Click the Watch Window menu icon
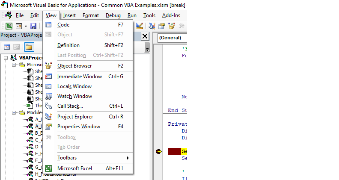 click(x=48, y=96)
